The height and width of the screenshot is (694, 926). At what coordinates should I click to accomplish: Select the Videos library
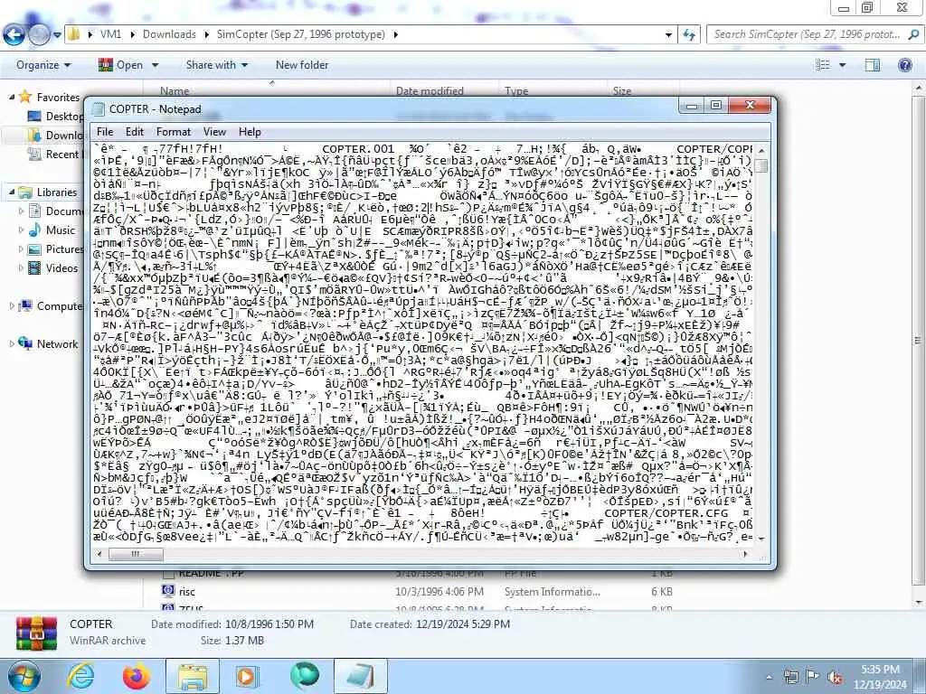tap(61, 267)
